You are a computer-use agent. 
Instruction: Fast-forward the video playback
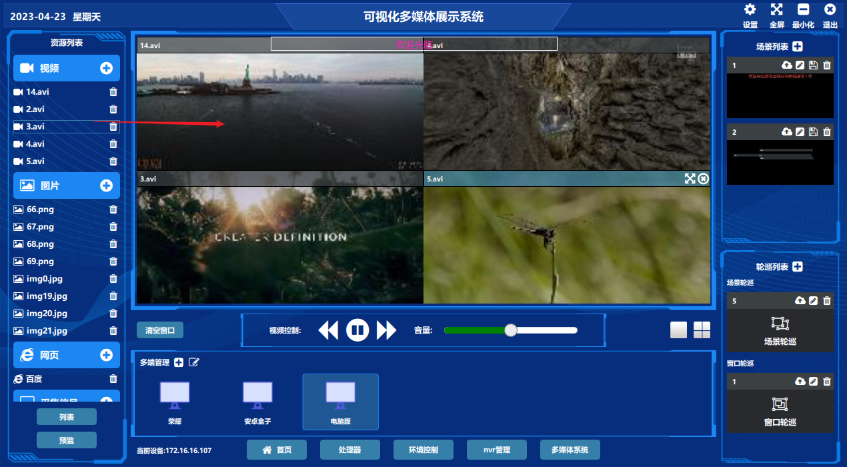387,330
